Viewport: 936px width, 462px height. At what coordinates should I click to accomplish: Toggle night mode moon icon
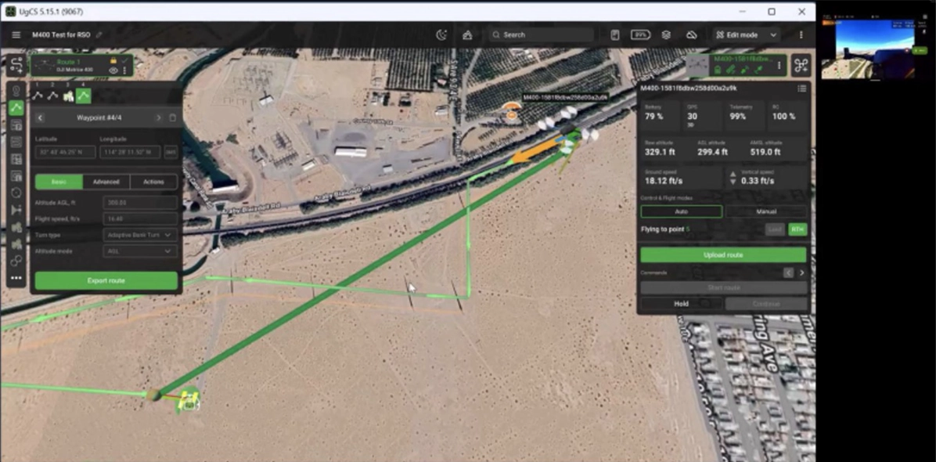click(x=441, y=35)
